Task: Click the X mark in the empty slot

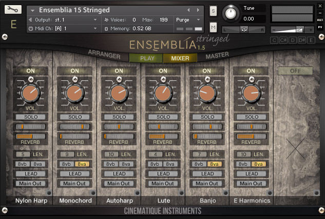Action: point(295,148)
